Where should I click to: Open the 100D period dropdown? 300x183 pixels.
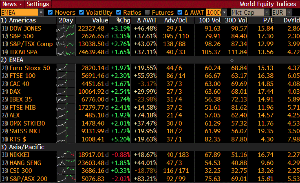[x=225, y=13]
